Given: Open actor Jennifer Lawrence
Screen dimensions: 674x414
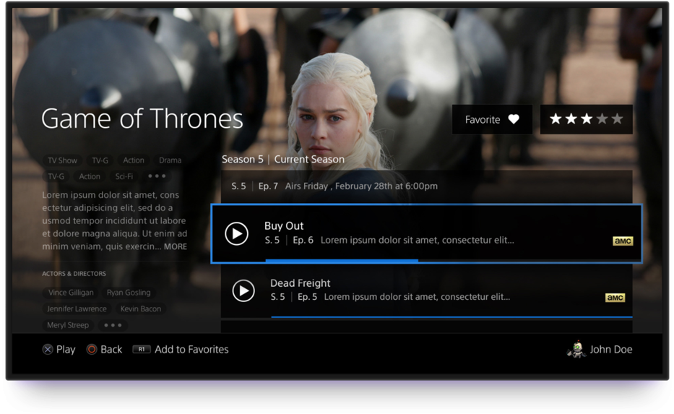Looking at the screenshot, I should (x=77, y=309).
